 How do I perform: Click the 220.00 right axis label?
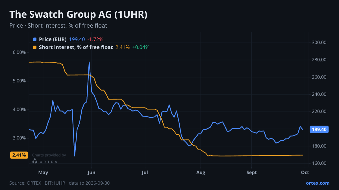click(x=319, y=111)
